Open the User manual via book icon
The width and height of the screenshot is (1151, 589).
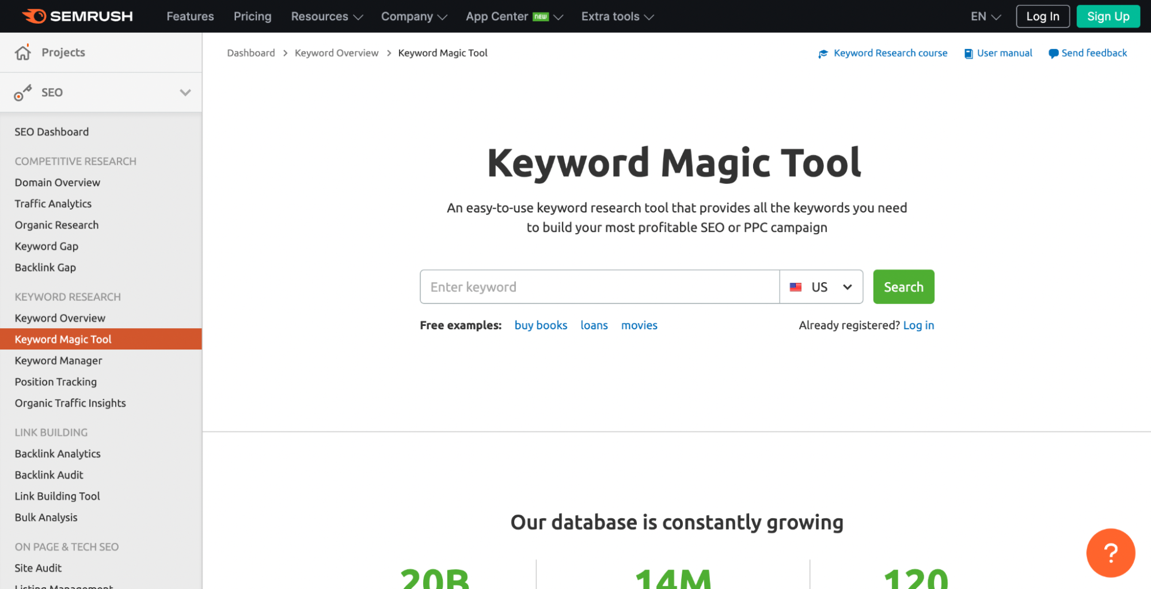pyautogui.click(x=968, y=53)
